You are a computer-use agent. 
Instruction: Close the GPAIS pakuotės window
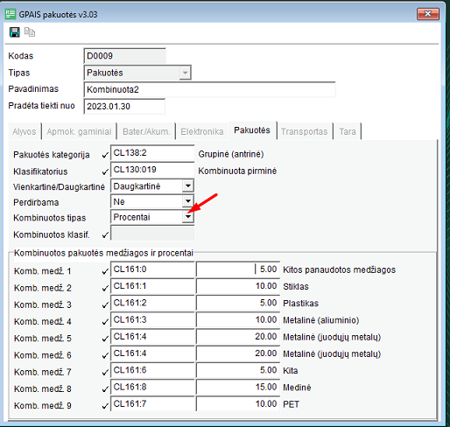428,14
